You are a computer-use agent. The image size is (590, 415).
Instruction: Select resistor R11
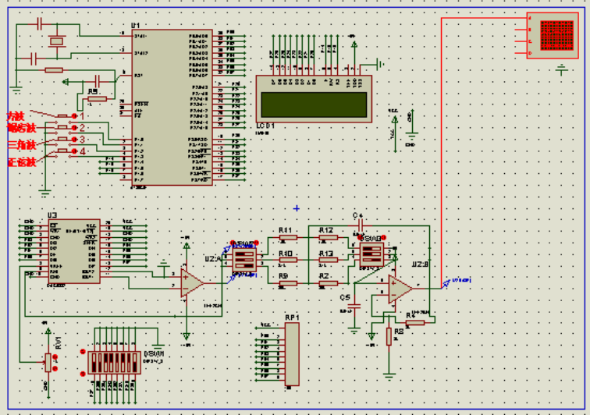point(286,238)
